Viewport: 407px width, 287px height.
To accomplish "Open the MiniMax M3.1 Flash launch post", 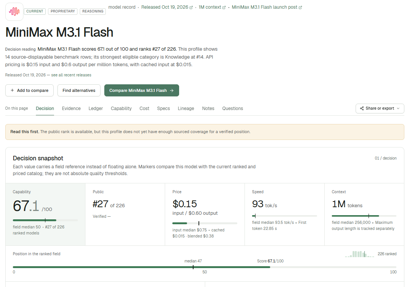I will (267, 7).
